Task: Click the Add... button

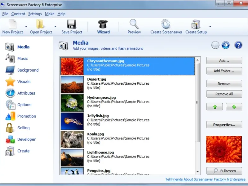Action: point(224,60)
